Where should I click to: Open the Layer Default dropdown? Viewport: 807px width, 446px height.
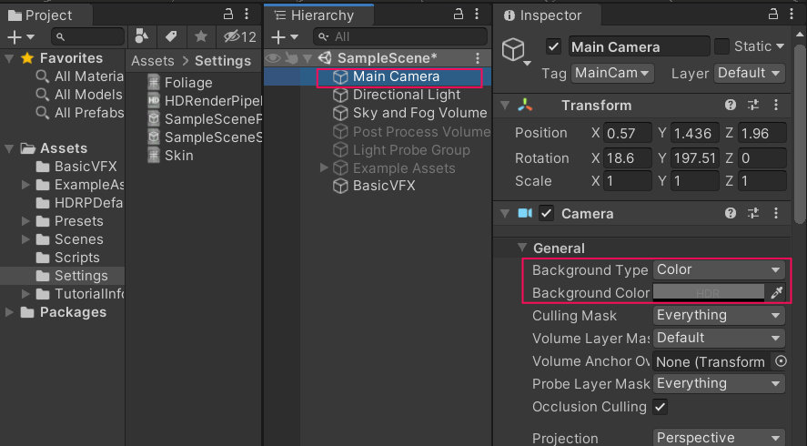pos(750,73)
